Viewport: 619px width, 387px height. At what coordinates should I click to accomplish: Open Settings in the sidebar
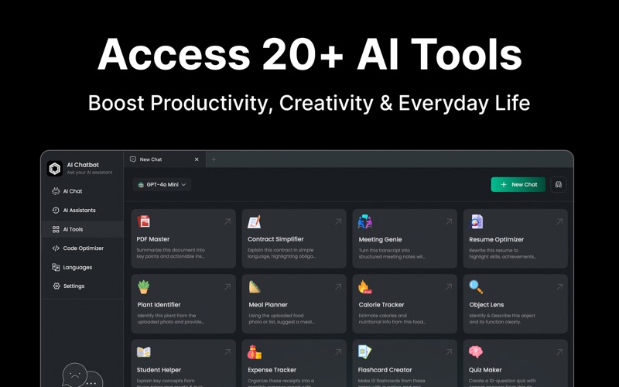(74, 286)
